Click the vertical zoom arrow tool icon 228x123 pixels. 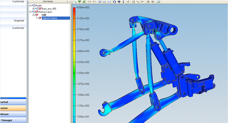[123, 2]
